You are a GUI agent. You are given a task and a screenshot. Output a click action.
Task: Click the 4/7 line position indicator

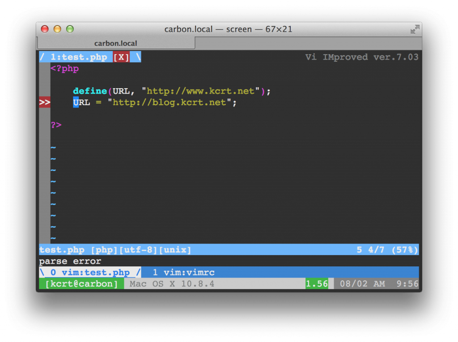pos(376,250)
